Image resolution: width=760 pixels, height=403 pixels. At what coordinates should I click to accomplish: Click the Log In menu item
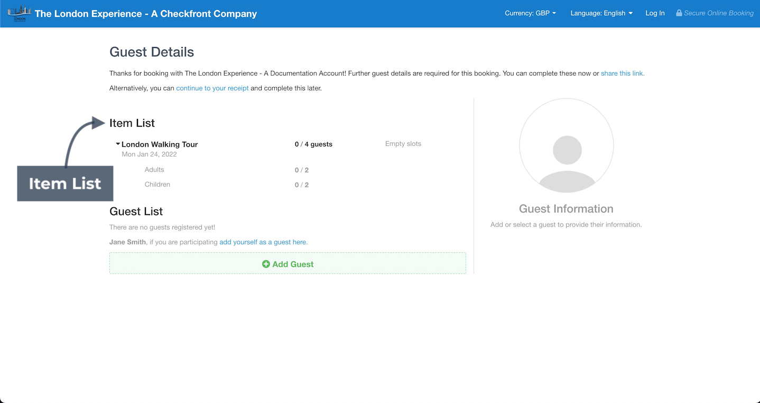[x=655, y=13]
